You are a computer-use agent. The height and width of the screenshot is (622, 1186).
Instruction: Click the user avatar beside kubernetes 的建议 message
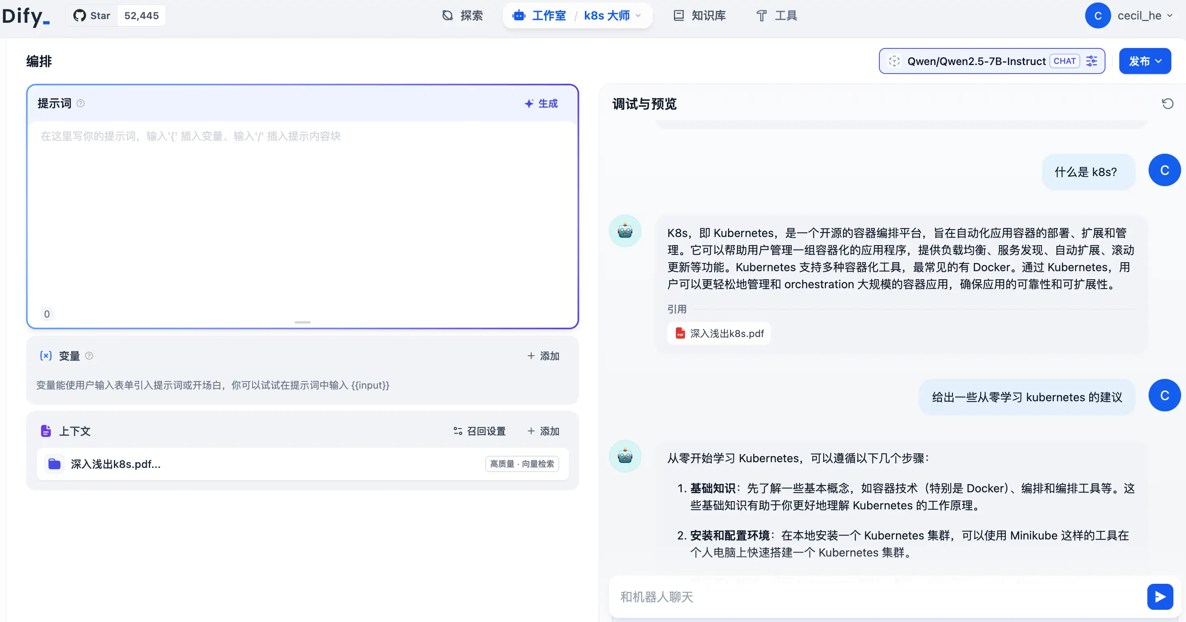(x=1164, y=395)
